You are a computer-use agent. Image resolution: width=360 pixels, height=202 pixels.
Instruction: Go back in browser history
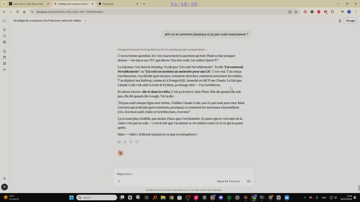4,12
